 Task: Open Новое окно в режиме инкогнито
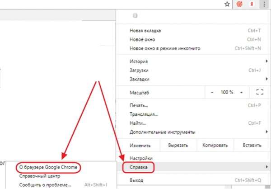tap(164, 48)
